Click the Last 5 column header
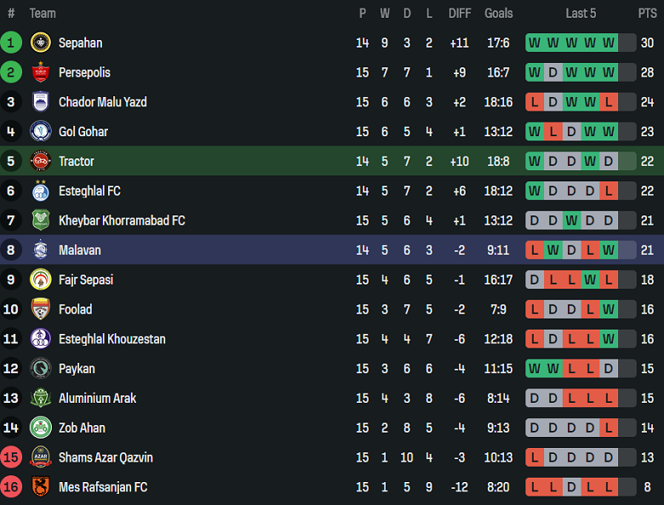Viewport: 664px width, 505px height. pyautogui.click(x=581, y=13)
